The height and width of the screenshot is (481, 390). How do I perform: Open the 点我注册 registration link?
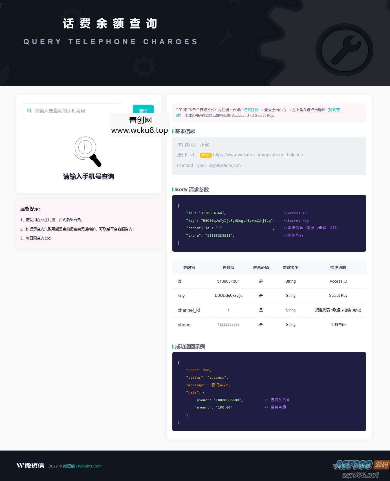point(251,110)
